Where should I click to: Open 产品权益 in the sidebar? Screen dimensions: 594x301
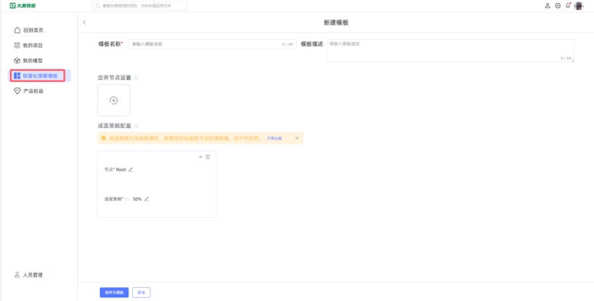tap(29, 91)
